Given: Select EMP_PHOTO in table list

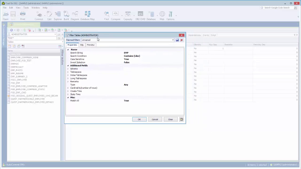Looking at the screenshot, I should (x=17, y=70).
